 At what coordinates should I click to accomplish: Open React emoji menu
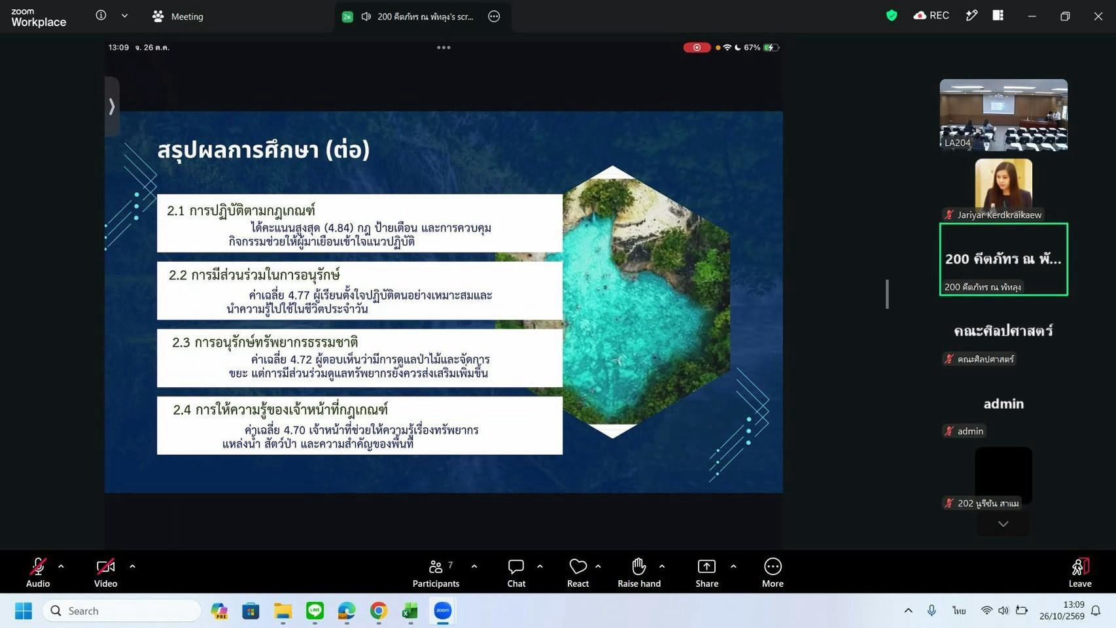(578, 572)
